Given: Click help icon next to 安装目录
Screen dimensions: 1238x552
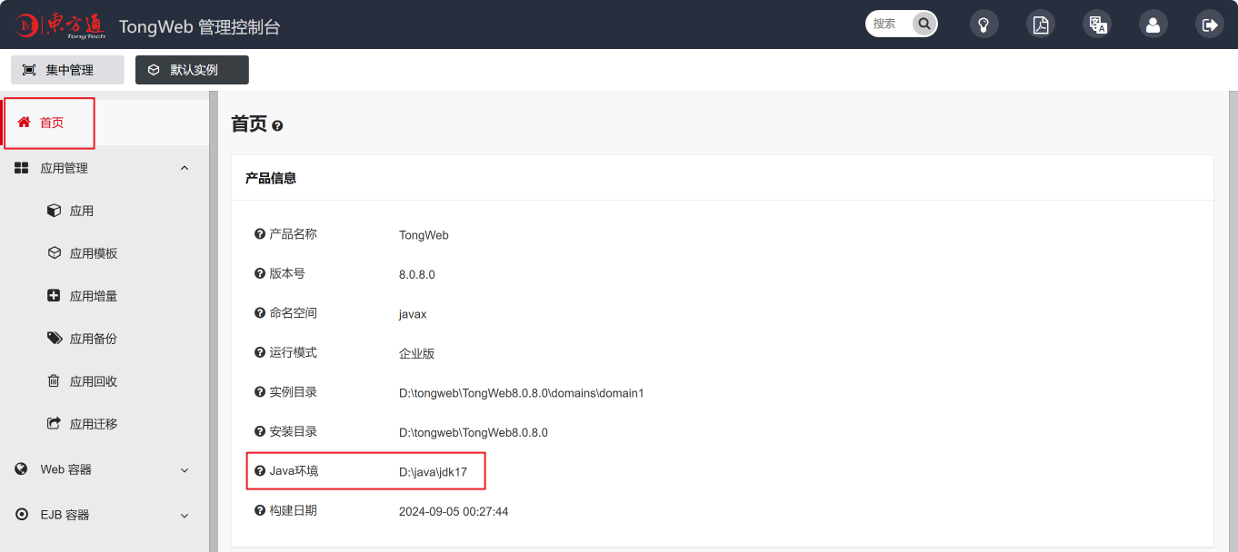Looking at the screenshot, I should click(260, 432).
